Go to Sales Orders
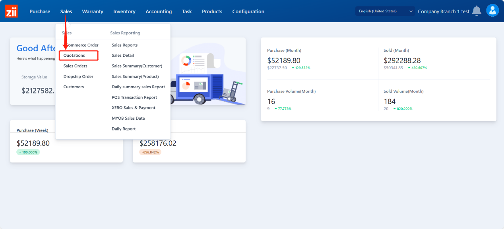The height and width of the screenshot is (229, 504). 75,66
